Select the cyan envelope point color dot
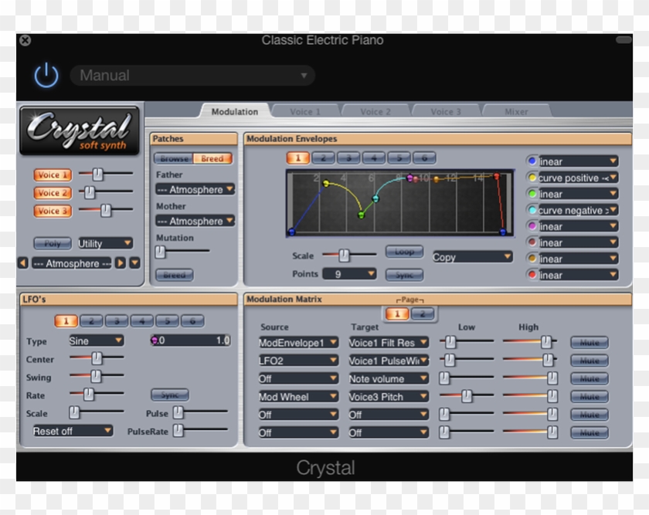Viewport: 649px width, 515px height. (532, 210)
